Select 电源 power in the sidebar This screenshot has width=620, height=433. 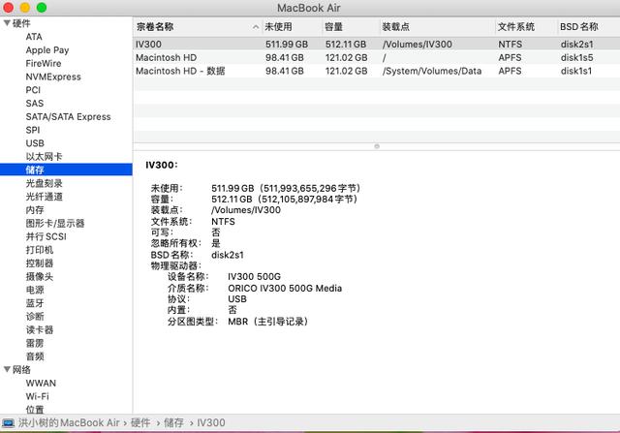pyautogui.click(x=35, y=290)
